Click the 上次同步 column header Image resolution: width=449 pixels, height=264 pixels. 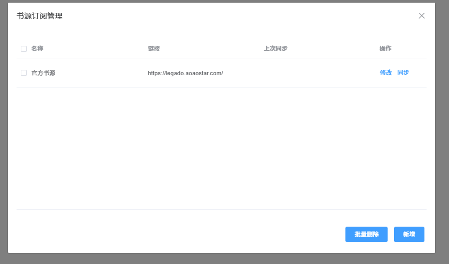pos(275,49)
